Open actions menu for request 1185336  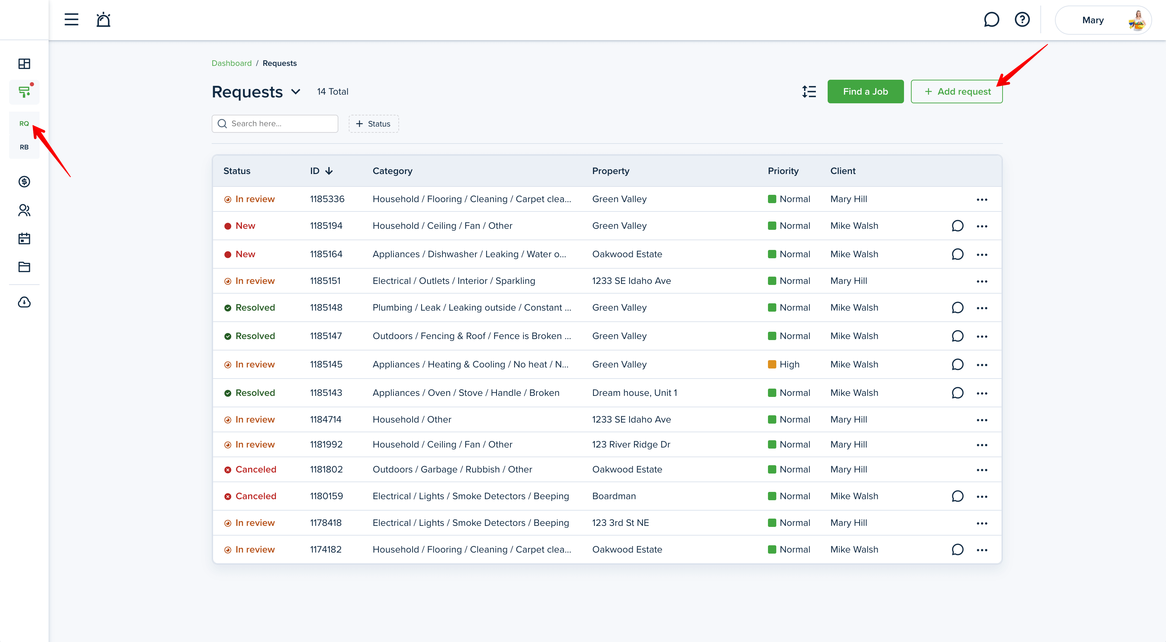click(981, 199)
